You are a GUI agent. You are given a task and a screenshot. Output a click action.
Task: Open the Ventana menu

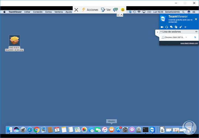(x=59, y=12)
